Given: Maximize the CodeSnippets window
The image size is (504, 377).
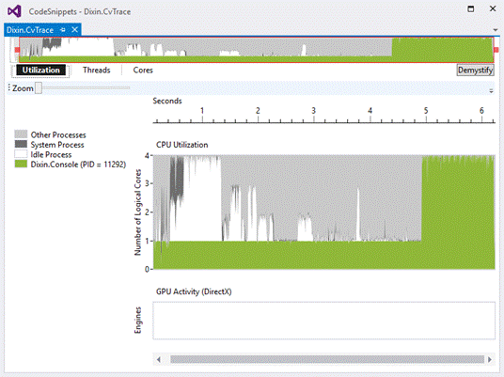Looking at the screenshot, I should (x=470, y=8).
